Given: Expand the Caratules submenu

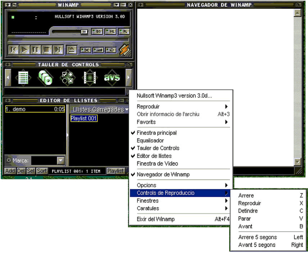Looking at the screenshot, I should click(180, 208).
